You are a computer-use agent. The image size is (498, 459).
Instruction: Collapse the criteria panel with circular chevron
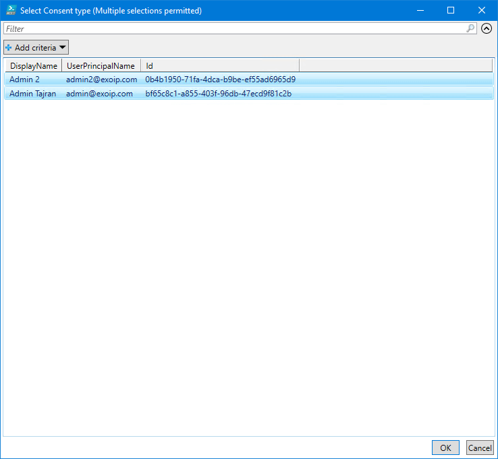(487, 29)
